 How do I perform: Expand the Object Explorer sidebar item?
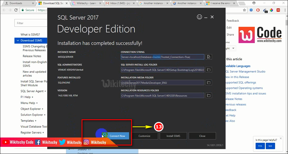click(x=32, y=109)
